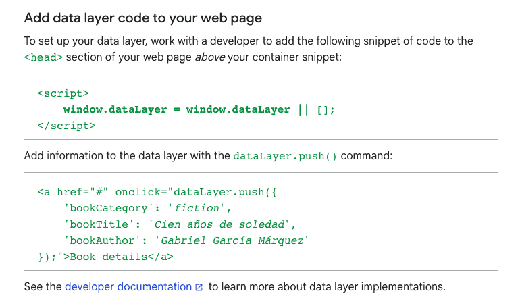Click the '<a href="#" onclick=' code line

tap(157, 192)
